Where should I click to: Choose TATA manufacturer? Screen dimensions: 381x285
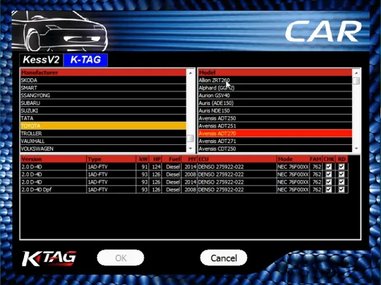click(103, 118)
